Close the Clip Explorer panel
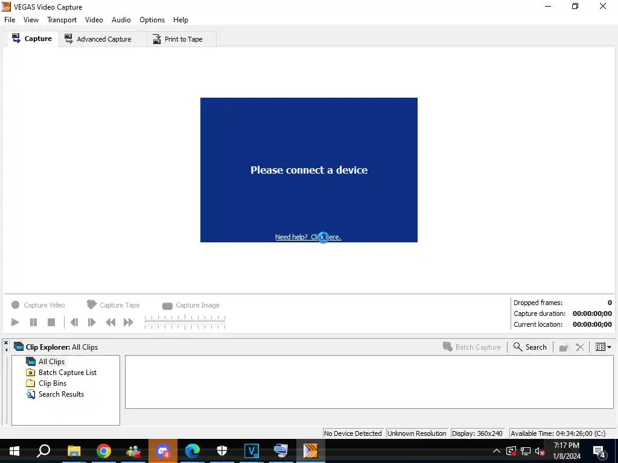 tap(6, 343)
